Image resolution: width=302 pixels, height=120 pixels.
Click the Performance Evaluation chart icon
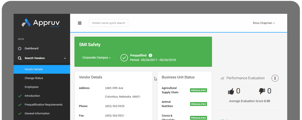coord(223,78)
